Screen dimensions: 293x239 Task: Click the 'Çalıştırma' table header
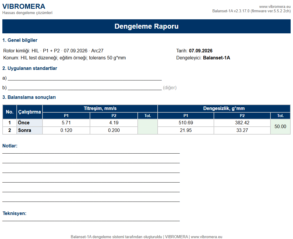(30, 112)
